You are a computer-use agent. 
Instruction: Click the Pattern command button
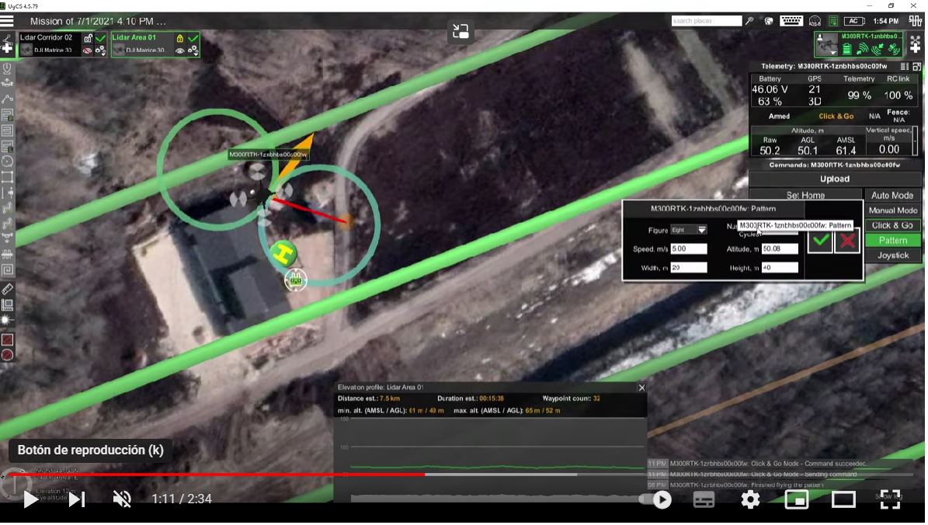coord(892,240)
